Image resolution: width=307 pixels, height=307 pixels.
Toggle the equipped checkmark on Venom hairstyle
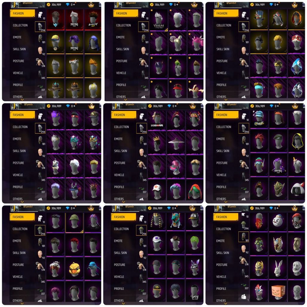(166, 30)
